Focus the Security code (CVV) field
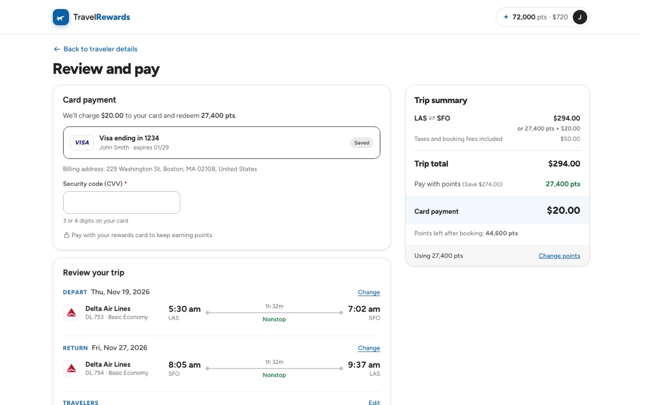 [x=122, y=202]
